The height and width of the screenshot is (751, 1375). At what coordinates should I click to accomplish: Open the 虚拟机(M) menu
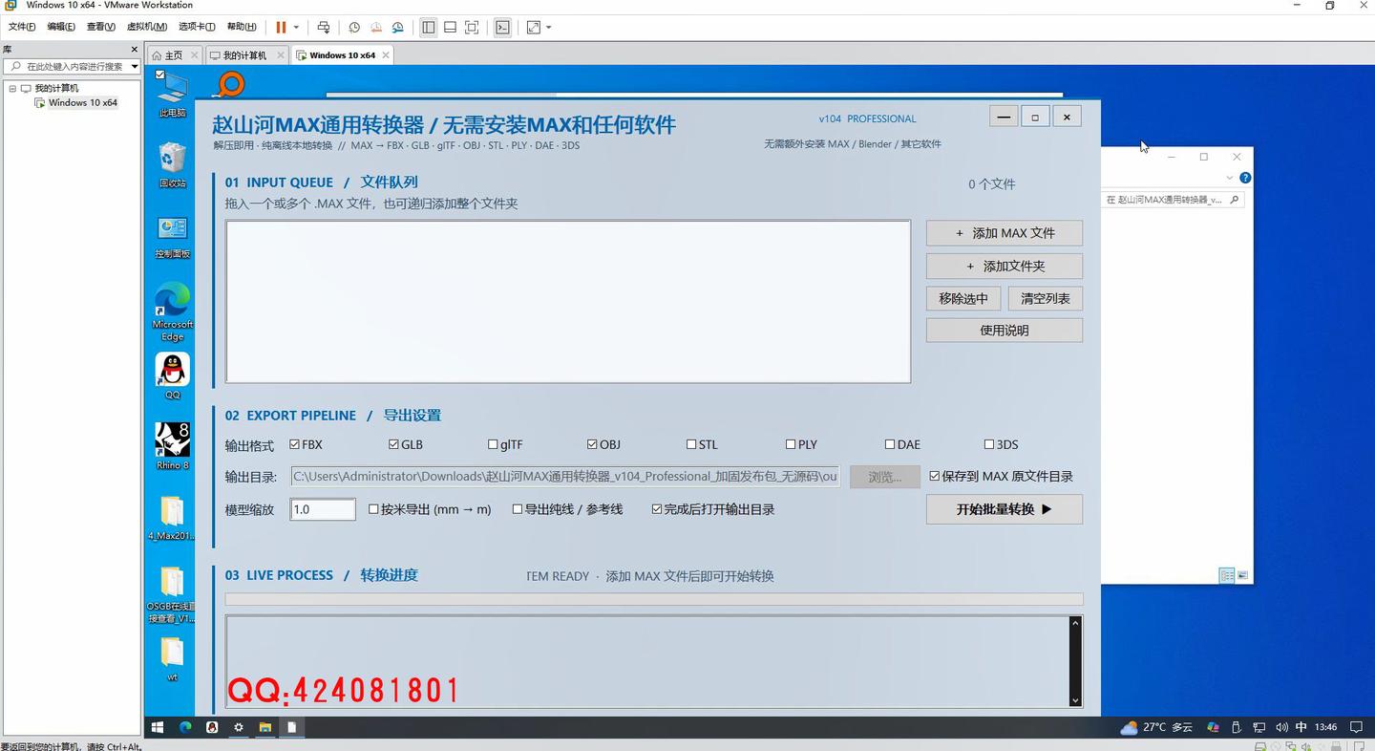(147, 27)
